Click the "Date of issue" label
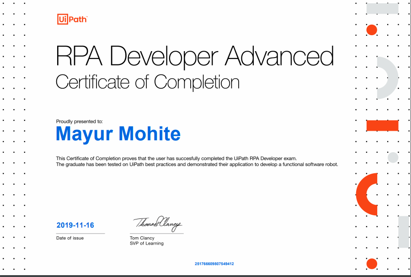 (70, 238)
